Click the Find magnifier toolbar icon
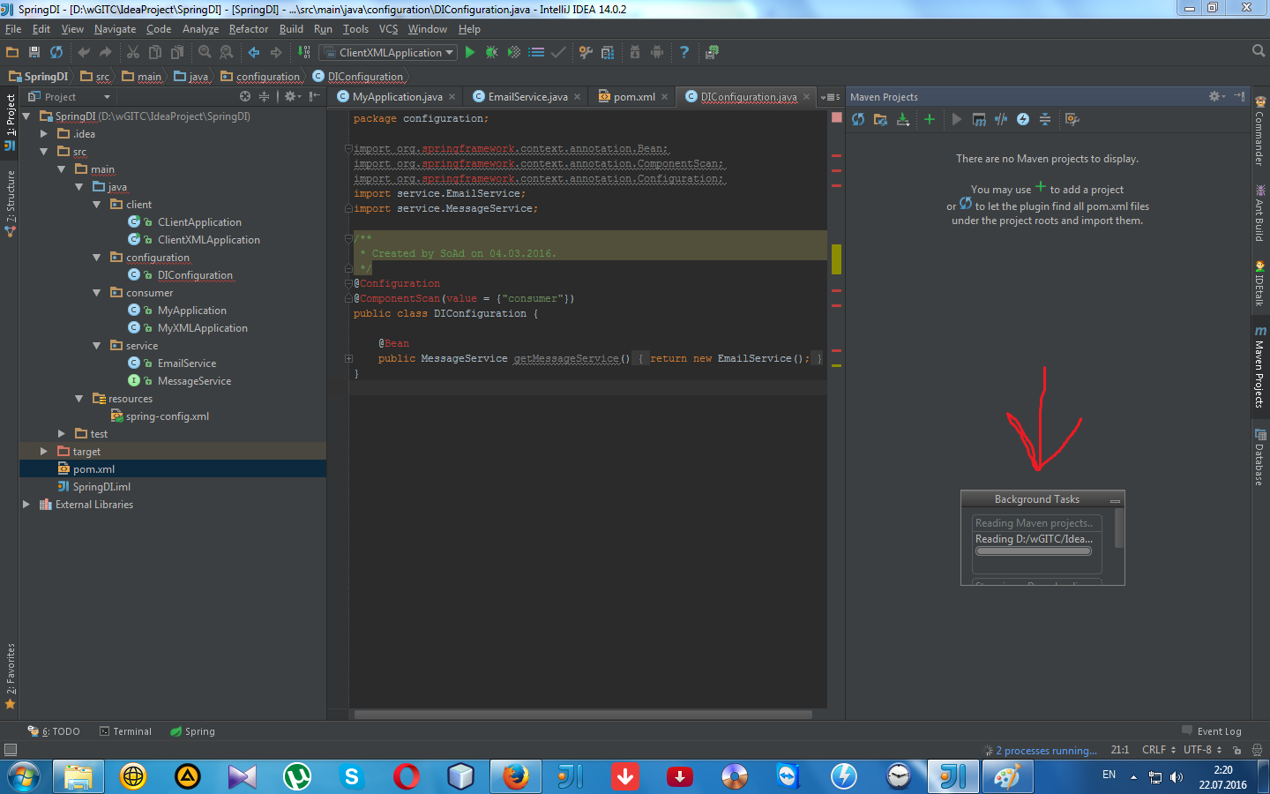 (205, 52)
